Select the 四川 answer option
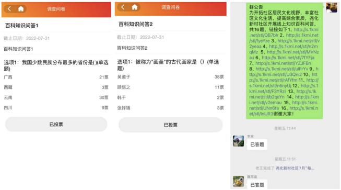The image size is (341, 190). click(56, 108)
